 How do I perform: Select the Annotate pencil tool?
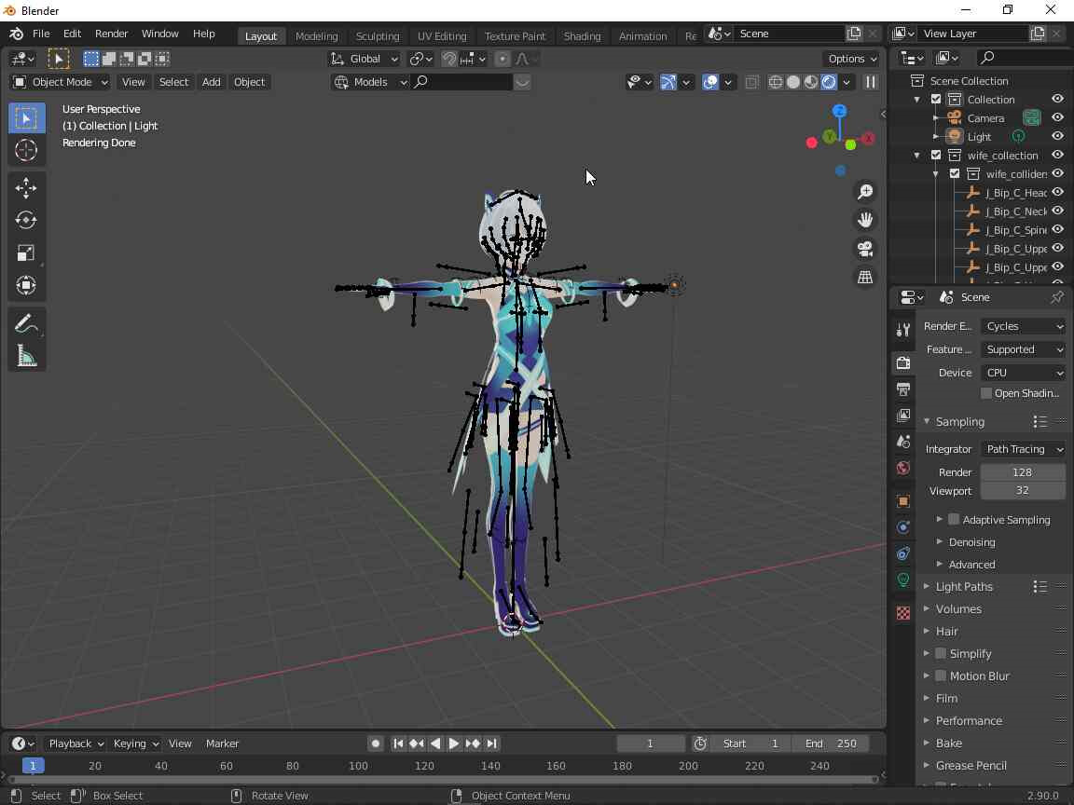pos(26,324)
